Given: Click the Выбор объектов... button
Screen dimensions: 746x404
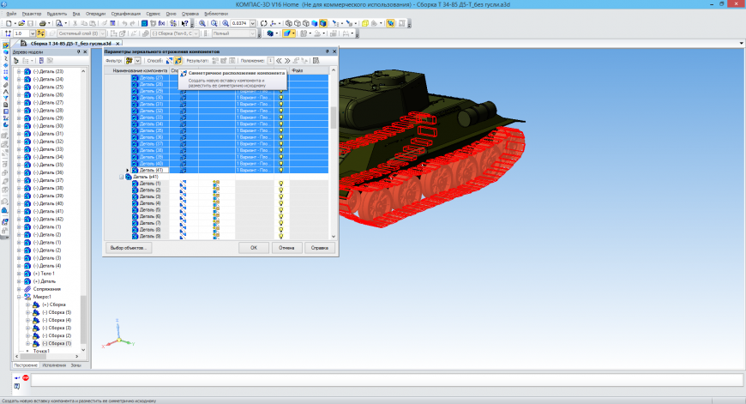Looking at the screenshot, I should click(x=128, y=247).
